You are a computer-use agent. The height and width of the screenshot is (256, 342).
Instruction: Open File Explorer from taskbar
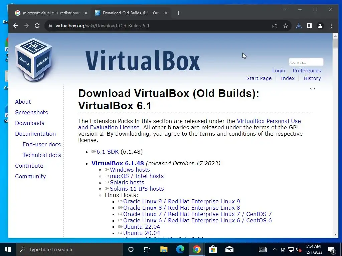(164, 249)
